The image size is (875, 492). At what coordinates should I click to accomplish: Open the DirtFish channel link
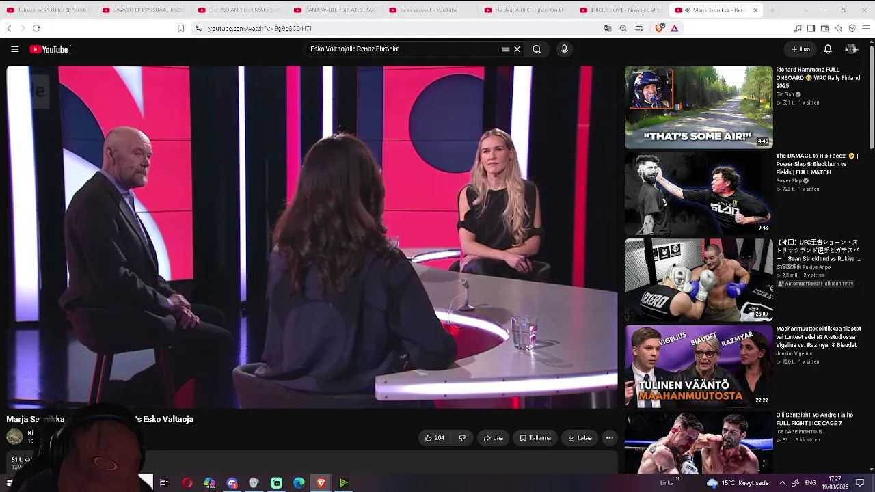point(785,94)
